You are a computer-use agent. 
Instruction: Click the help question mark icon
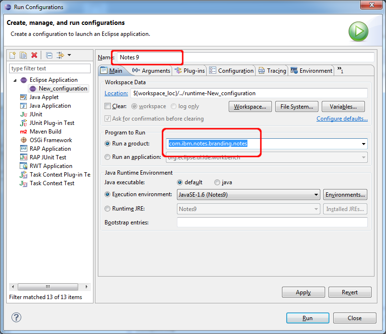(x=16, y=317)
